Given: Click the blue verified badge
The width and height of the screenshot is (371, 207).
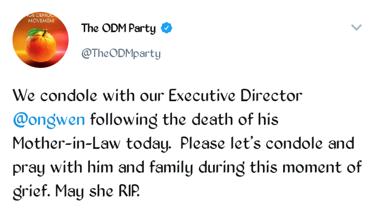Looking at the screenshot, I should click(x=167, y=28).
